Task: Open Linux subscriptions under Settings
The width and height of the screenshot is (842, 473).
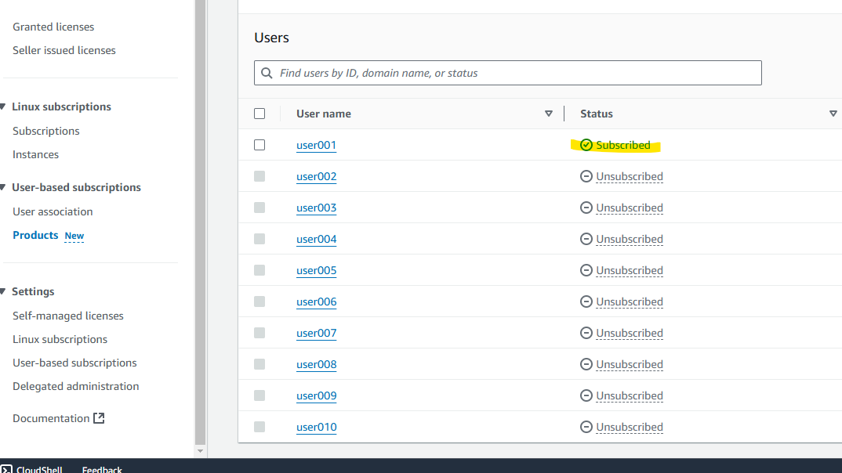Action: tap(60, 339)
